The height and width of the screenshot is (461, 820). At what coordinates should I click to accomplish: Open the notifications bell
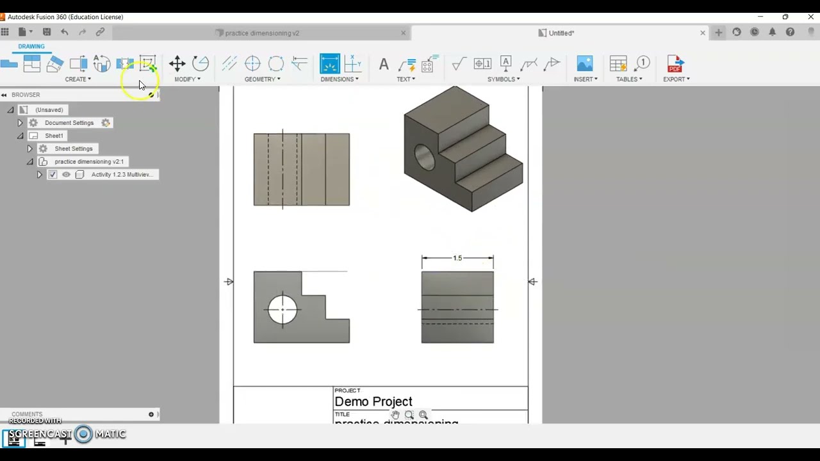click(772, 32)
